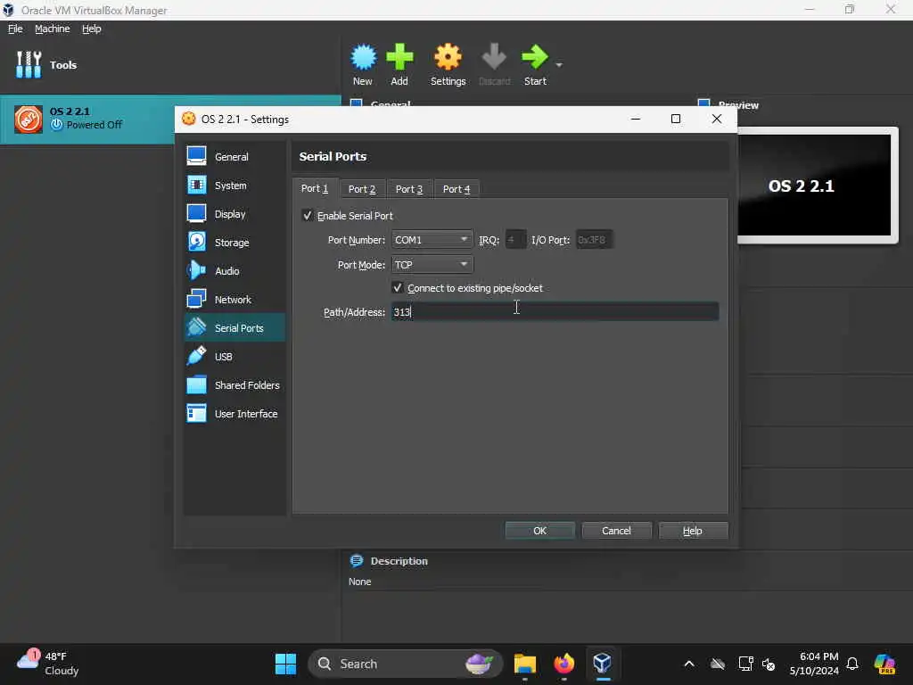Show hidden system tray icons
Viewport: 913px width, 685px height.
689,664
